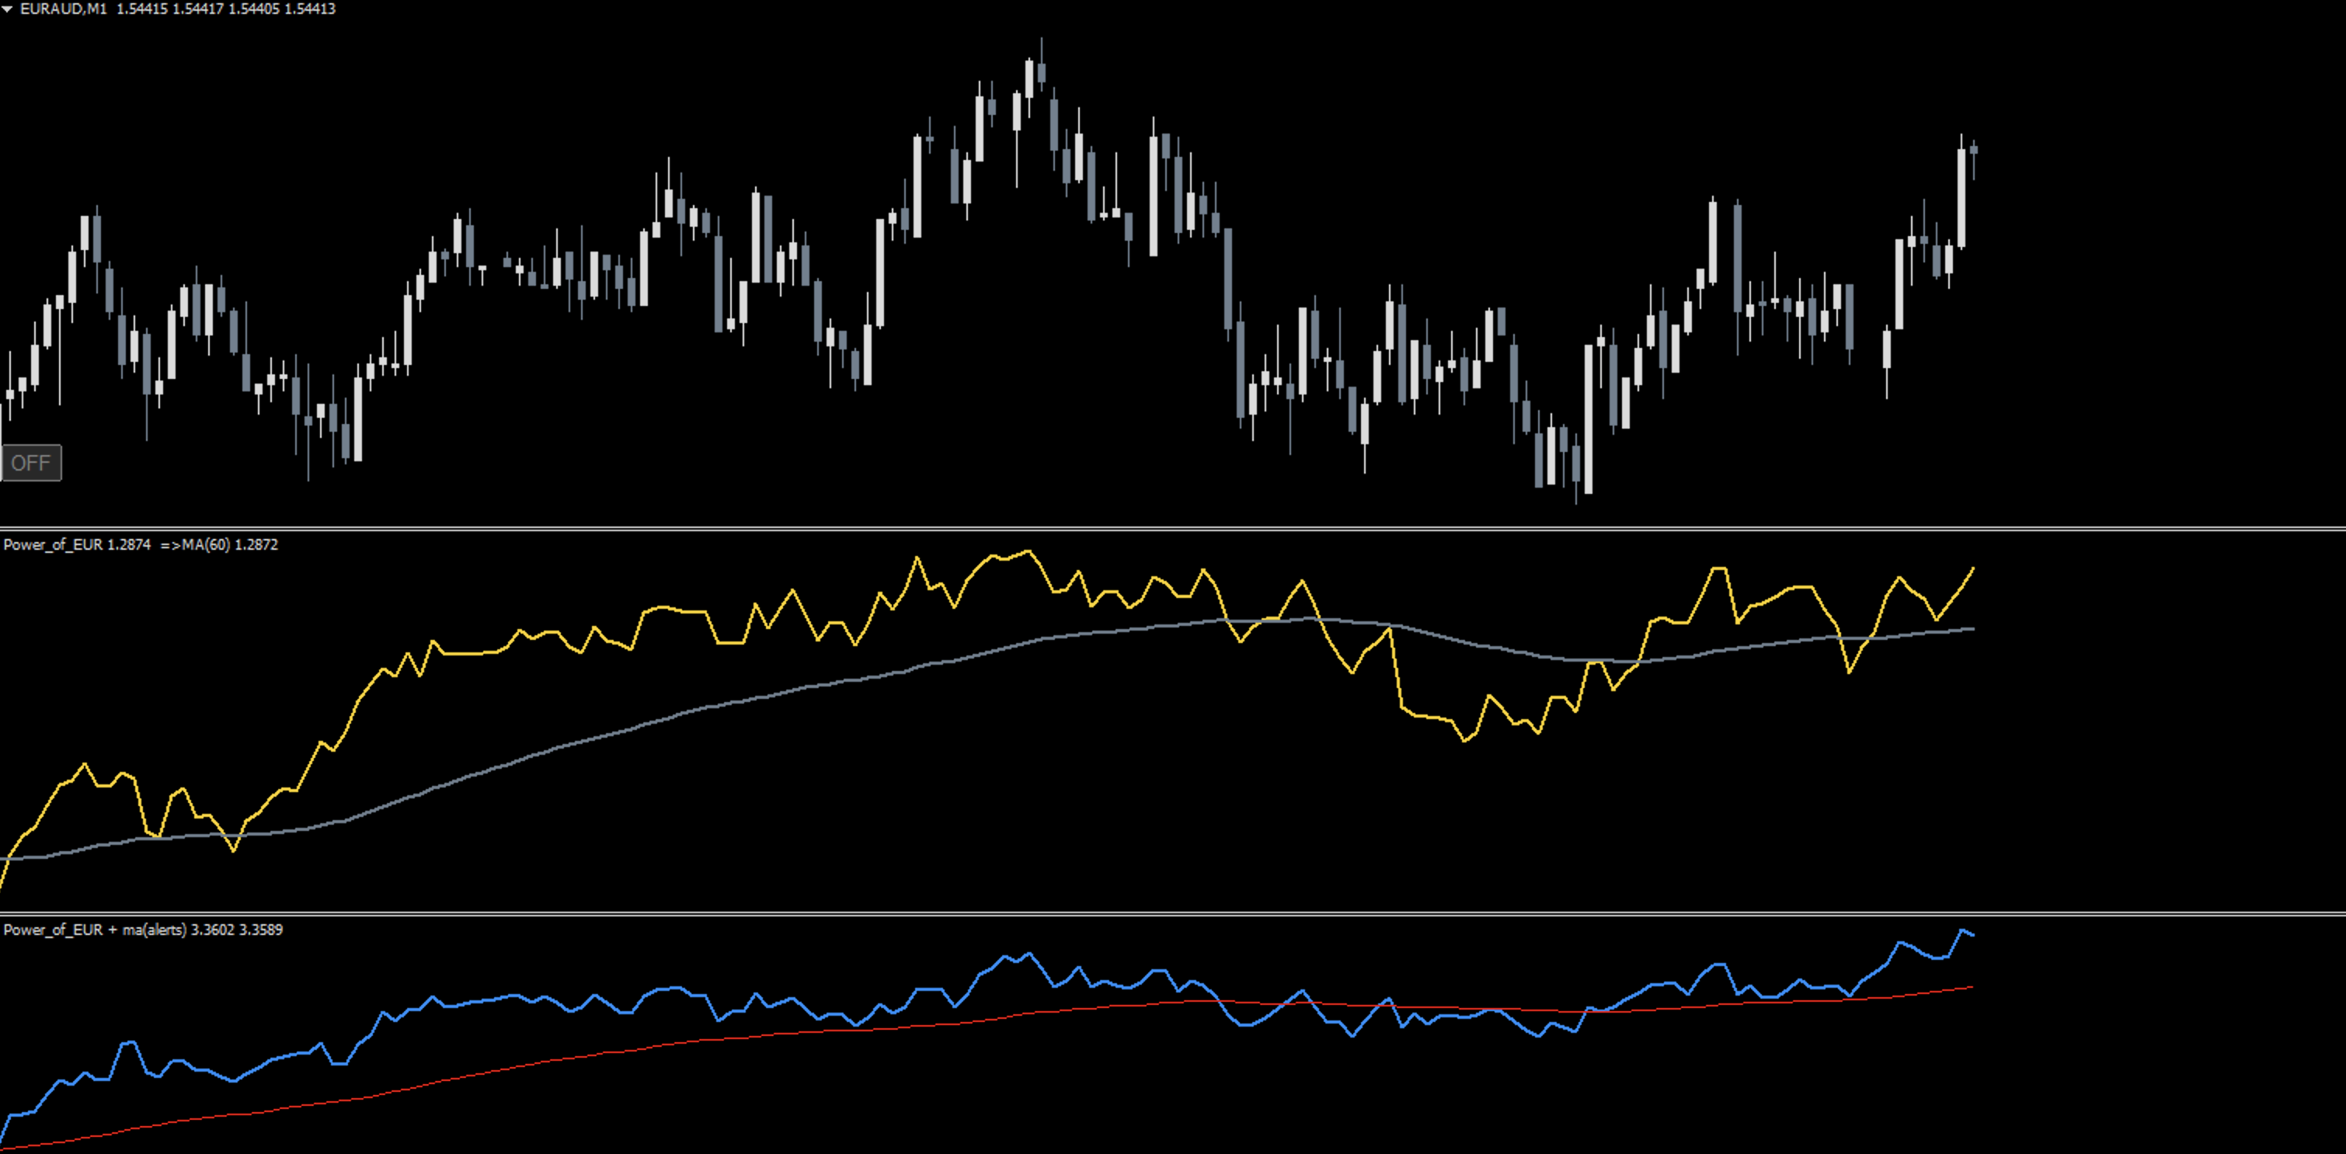Click the blue line's final peak at right
Viewport: 2346px width, 1154px height.
(1962, 930)
